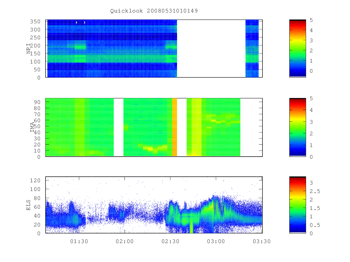This screenshot has width=350, height=262.
Task: Pick the NPI panel color scale bar
Action: pyautogui.click(x=297, y=49)
